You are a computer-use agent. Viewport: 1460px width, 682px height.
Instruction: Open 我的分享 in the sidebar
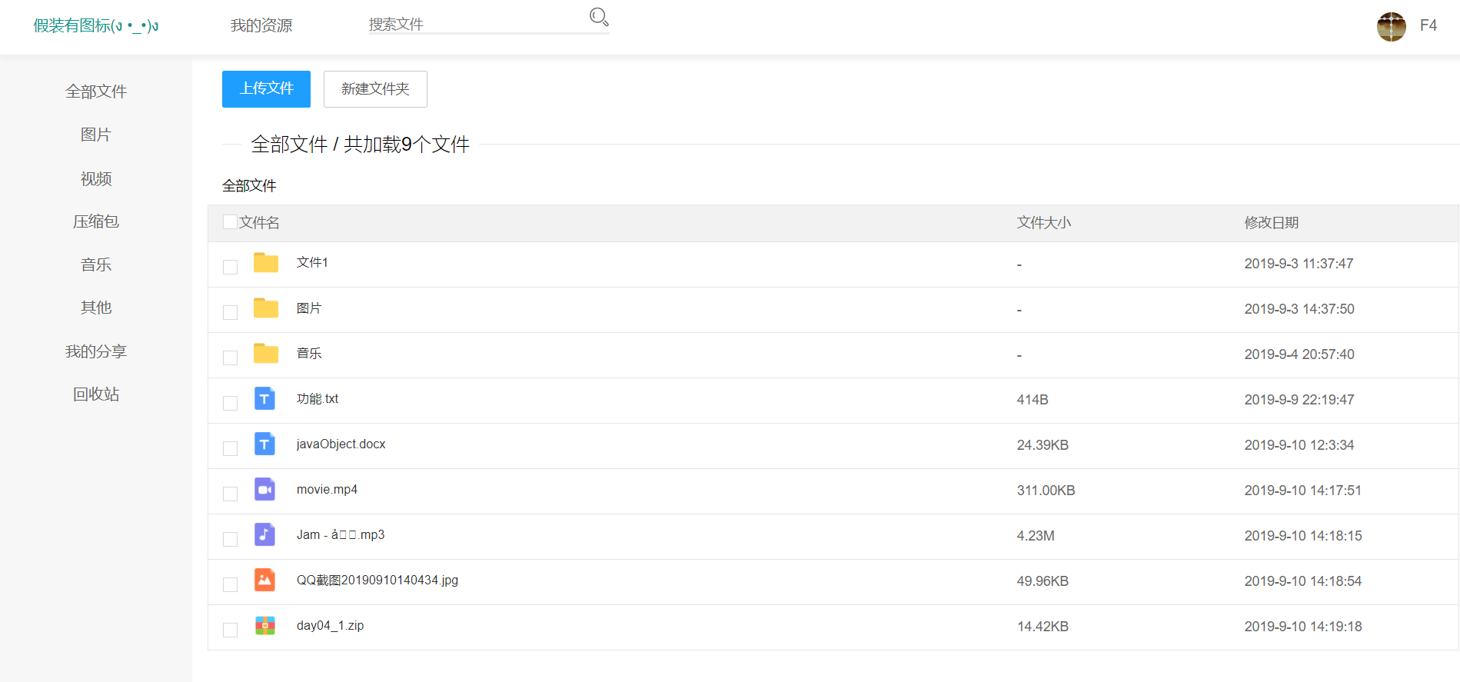96,351
